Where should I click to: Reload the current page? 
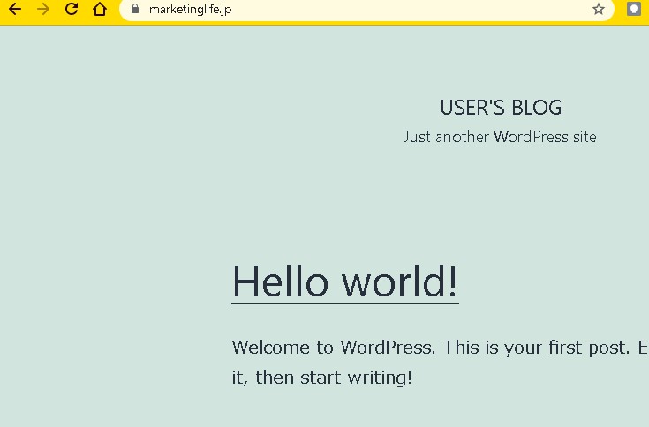pos(72,10)
